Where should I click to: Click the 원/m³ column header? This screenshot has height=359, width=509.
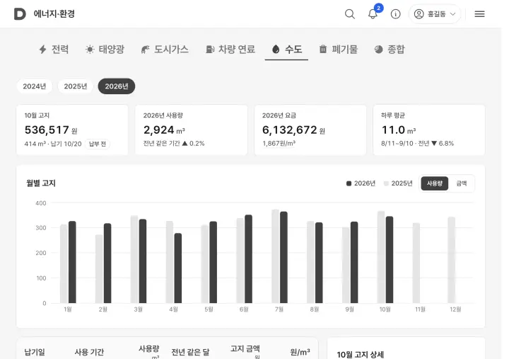tap(300, 352)
